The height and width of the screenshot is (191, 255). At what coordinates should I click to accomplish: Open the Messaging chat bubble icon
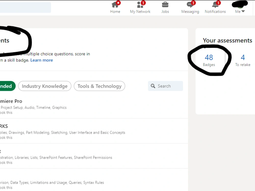[x=190, y=5]
